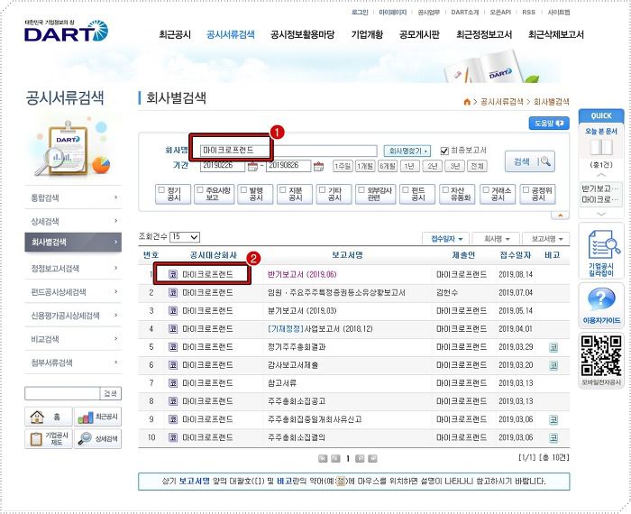
Task: Open 기업공시 길라잡이 quick icon
Action: [x=601, y=252]
